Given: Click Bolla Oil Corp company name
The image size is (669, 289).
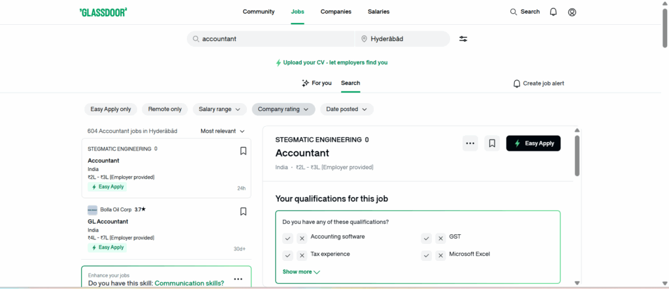Looking at the screenshot, I should (x=116, y=209).
